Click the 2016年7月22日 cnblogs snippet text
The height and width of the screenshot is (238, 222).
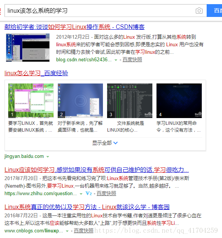(103, 219)
